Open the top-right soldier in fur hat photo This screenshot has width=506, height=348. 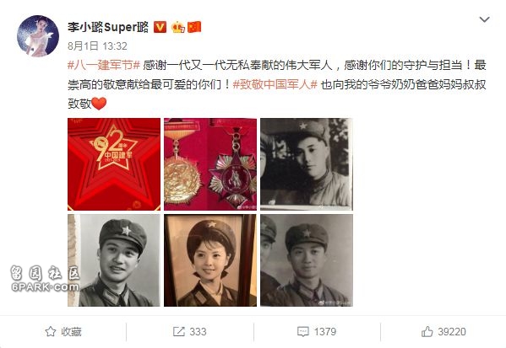coord(307,164)
